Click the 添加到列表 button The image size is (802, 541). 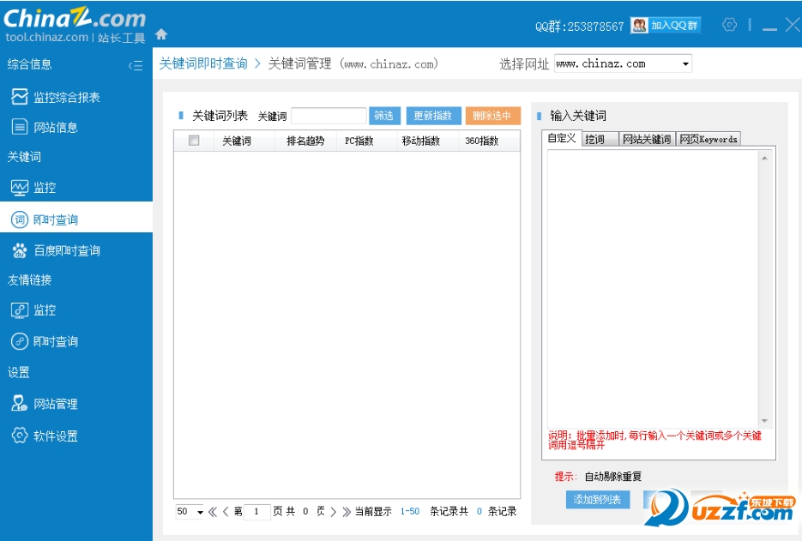(597, 500)
